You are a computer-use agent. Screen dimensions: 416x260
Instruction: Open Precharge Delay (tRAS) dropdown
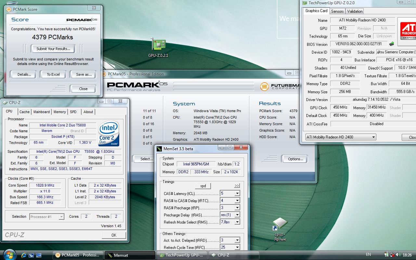coord(237,215)
